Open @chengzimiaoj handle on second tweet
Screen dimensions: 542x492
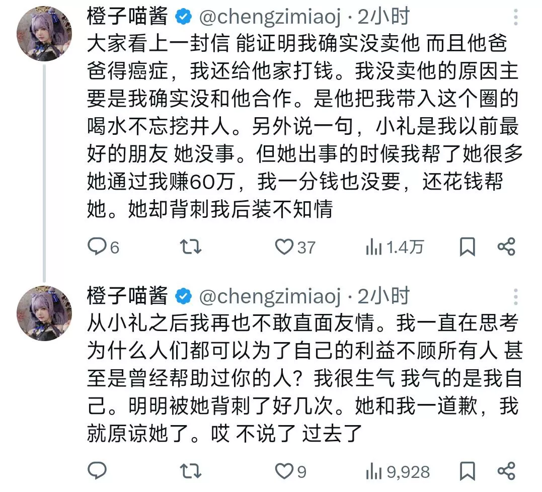click(270, 297)
